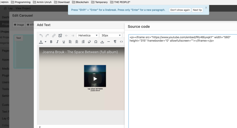237x128 pixels.
Task: Expand the text color dropdown arrow
Action: (46, 42)
